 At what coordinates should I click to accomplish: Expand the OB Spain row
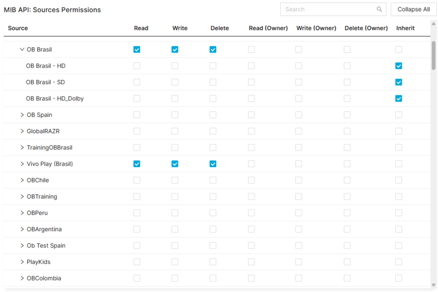pos(22,115)
